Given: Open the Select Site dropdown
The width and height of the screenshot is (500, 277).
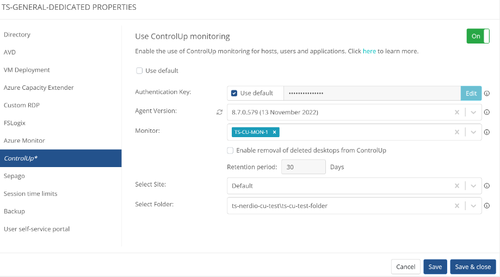Looking at the screenshot, I should click(473, 186).
